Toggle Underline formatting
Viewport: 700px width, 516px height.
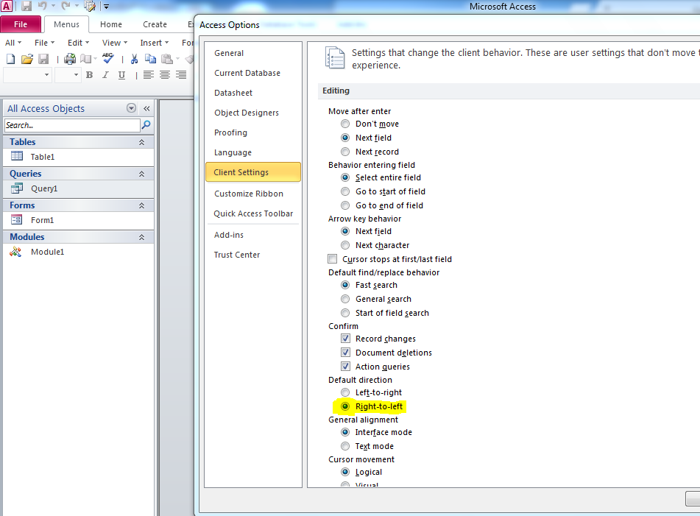tap(121, 75)
